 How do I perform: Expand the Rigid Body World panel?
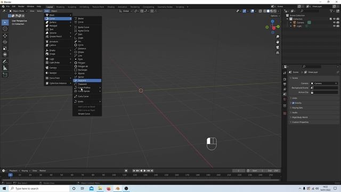click(x=313, y=117)
